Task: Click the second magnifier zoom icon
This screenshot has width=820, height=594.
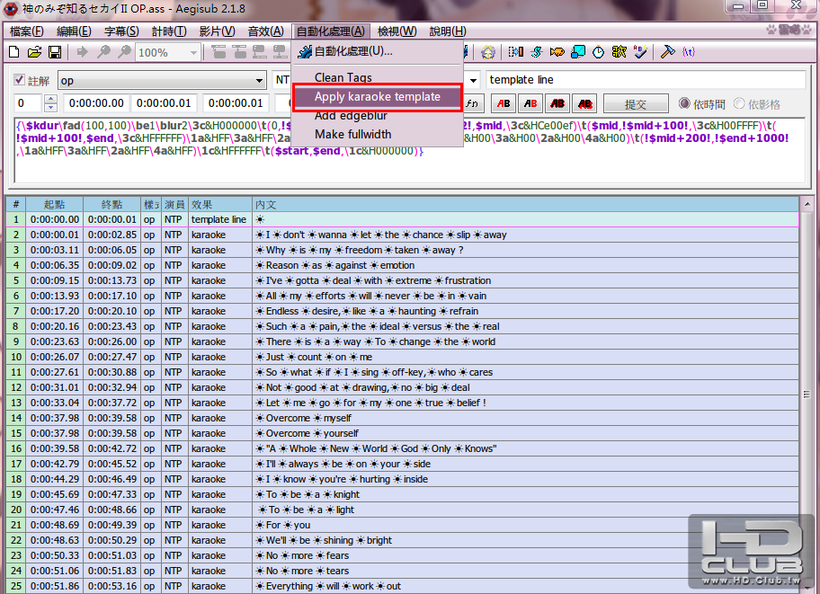Action: click(124, 52)
